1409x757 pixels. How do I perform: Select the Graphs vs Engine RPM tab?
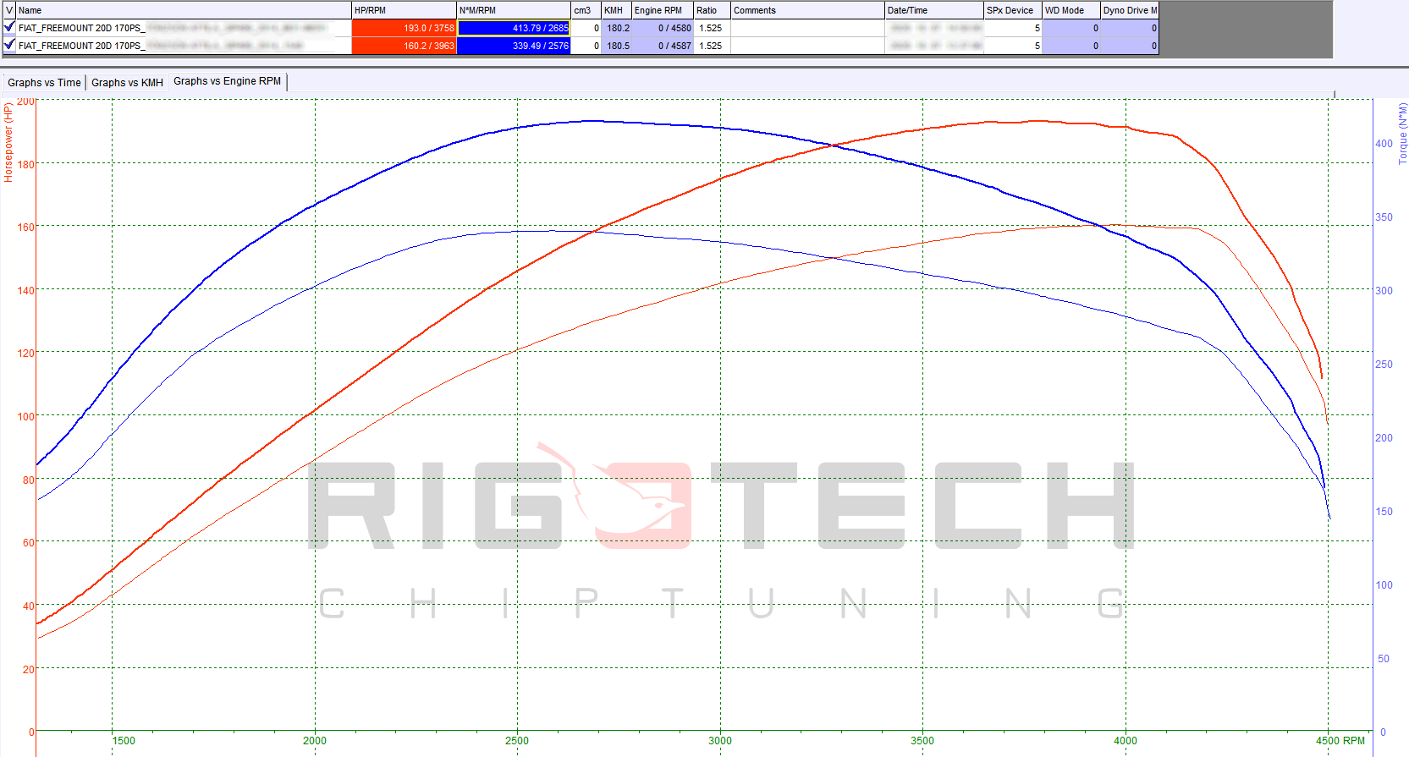pyautogui.click(x=227, y=81)
